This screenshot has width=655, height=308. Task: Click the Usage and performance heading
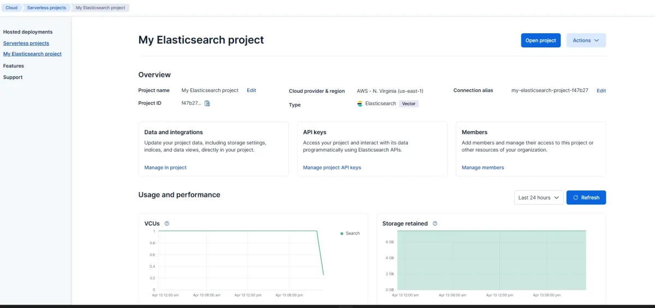[179, 195]
